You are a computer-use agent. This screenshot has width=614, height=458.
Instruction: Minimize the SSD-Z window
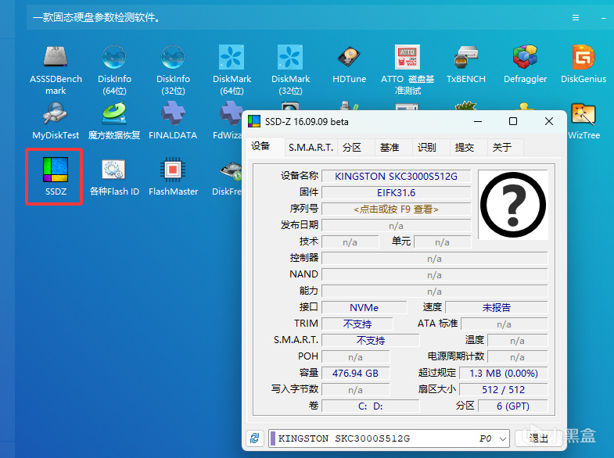pos(478,122)
